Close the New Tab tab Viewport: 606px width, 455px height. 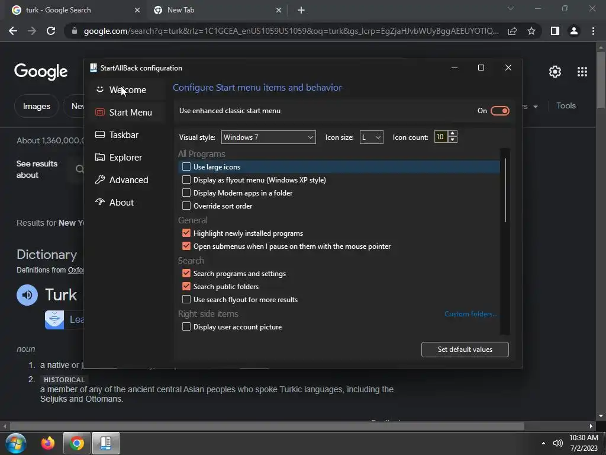[279, 10]
